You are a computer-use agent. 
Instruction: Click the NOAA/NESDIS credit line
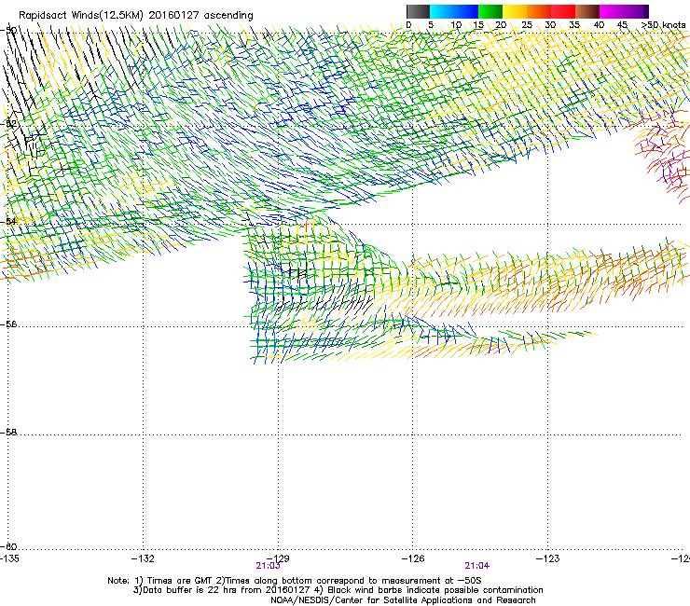(403, 600)
